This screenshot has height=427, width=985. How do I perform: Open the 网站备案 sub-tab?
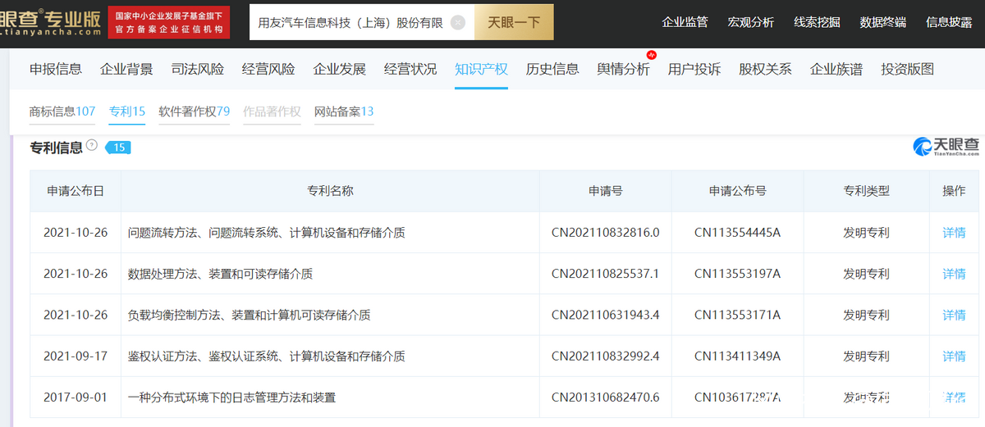click(x=343, y=111)
